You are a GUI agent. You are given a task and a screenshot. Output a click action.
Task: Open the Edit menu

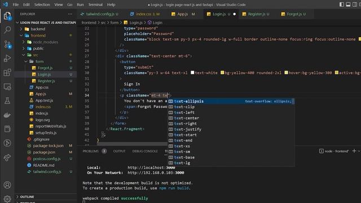[27, 5]
